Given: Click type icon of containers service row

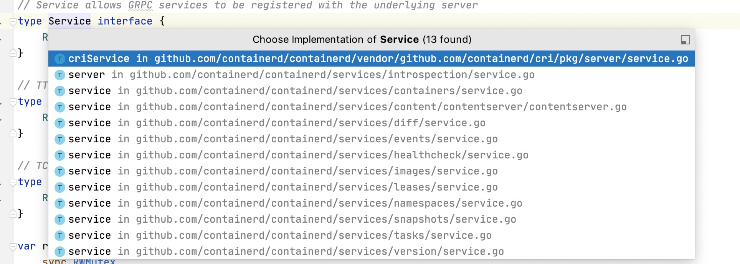Looking at the screenshot, I should [x=59, y=91].
